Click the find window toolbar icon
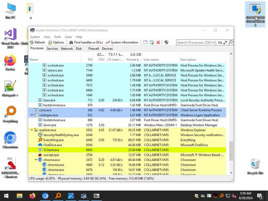268x201 pixels. point(145,42)
